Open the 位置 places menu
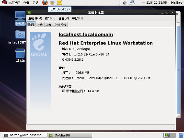Screen dimensions: 184x138 pyautogui.click(x=26, y=3)
